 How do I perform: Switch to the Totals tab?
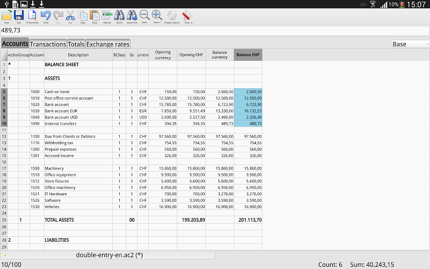point(76,44)
